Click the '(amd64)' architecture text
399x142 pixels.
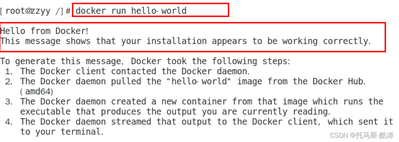click(36, 92)
